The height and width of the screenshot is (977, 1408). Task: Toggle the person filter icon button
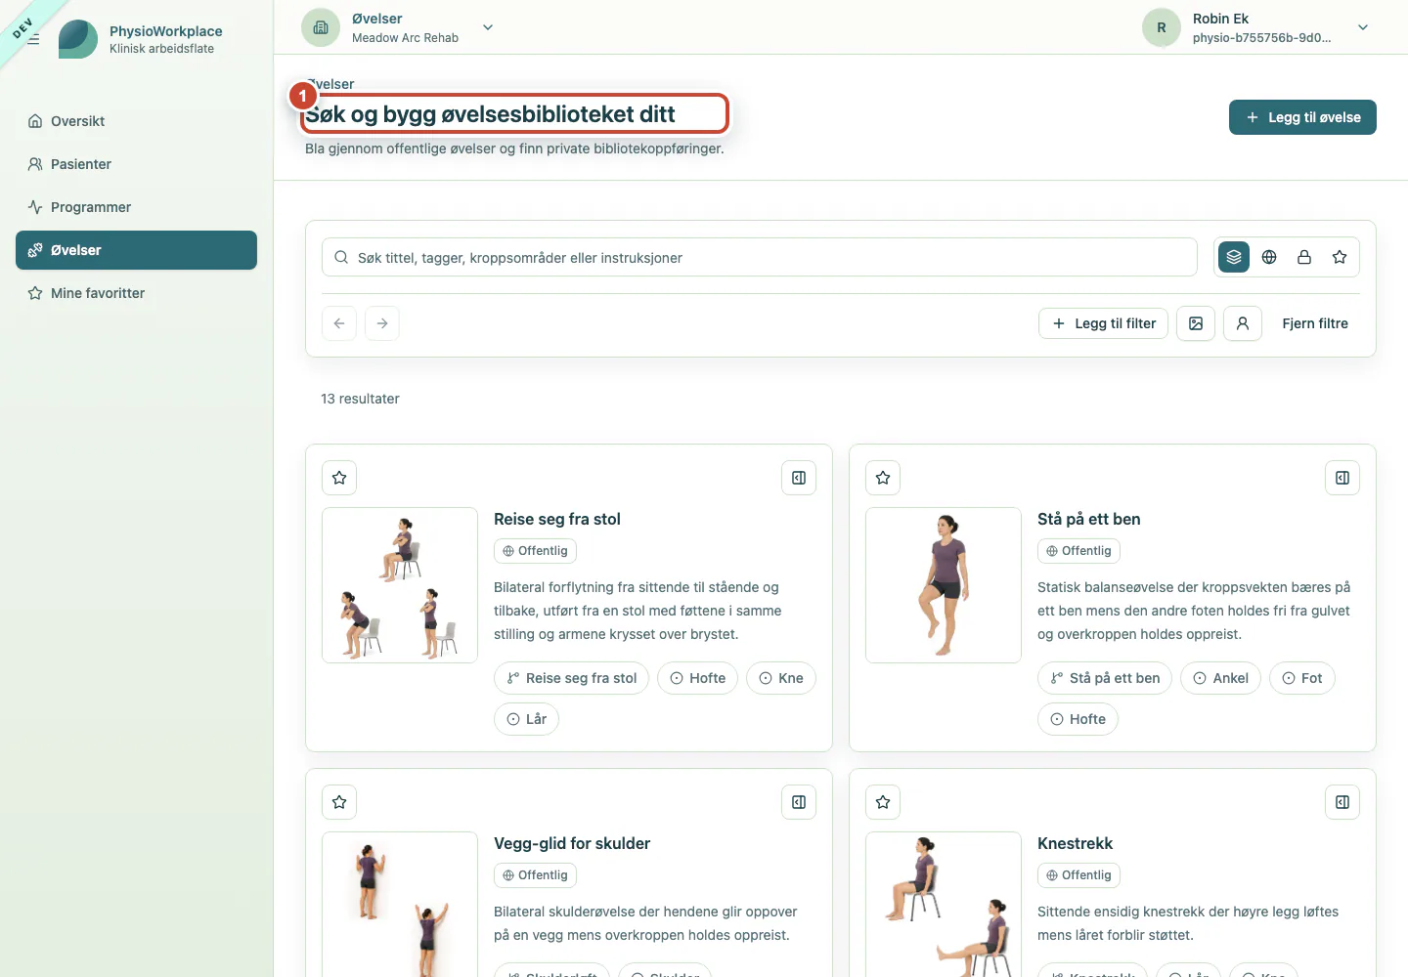1243,323
